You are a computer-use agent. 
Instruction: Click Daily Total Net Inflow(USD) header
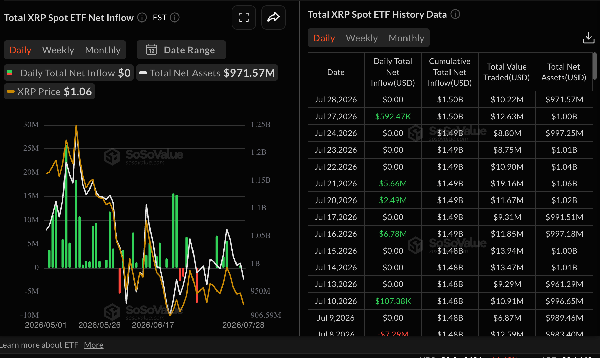(393, 72)
